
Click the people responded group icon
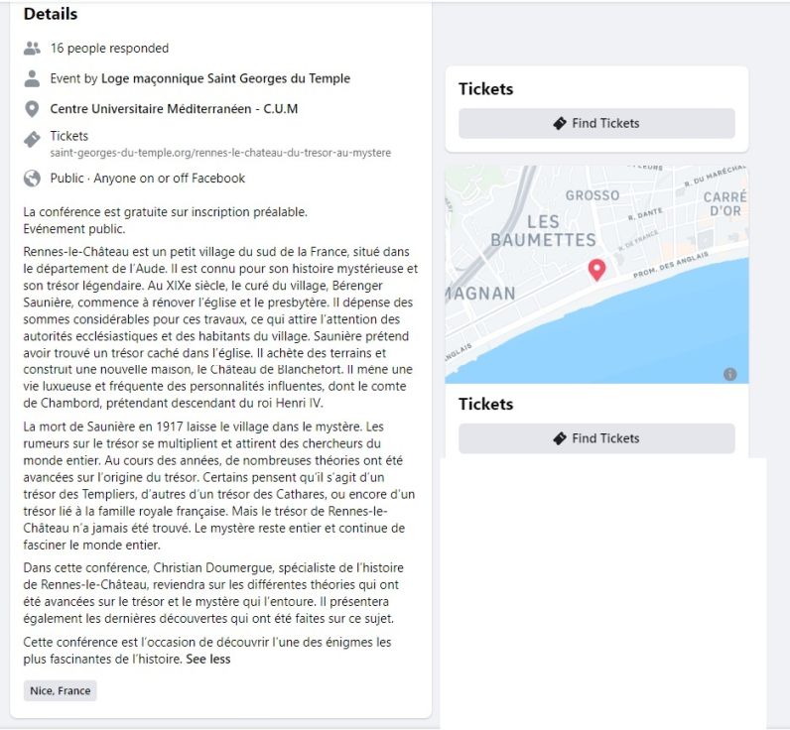click(x=32, y=49)
